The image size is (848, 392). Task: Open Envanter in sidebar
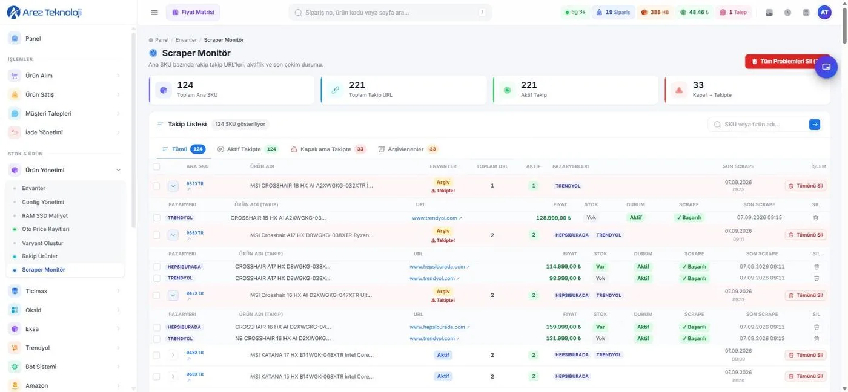[34, 188]
